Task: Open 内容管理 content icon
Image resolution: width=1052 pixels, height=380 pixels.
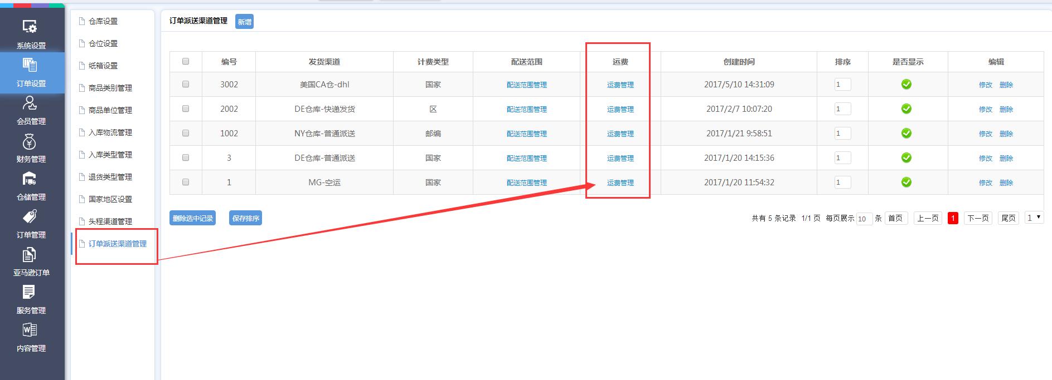Action: pos(31,337)
